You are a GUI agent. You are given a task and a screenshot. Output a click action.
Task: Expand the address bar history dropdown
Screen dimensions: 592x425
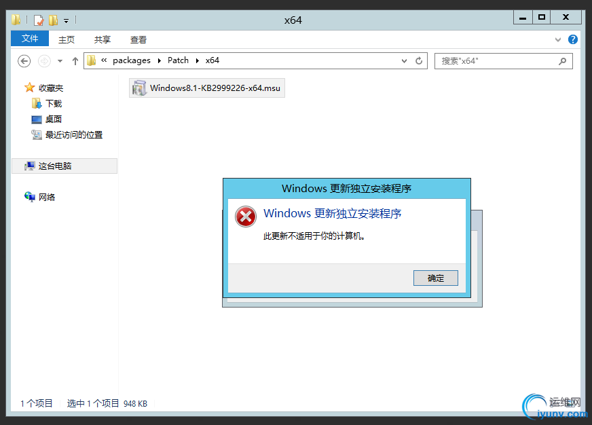tap(405, 61)
